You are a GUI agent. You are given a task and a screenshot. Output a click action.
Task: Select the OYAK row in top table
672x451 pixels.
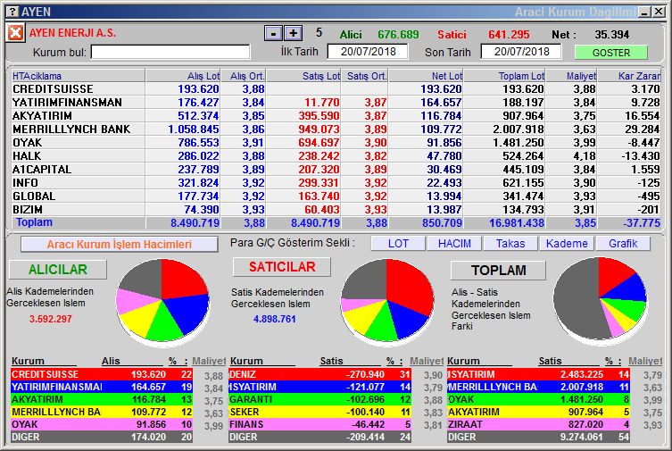336,142
